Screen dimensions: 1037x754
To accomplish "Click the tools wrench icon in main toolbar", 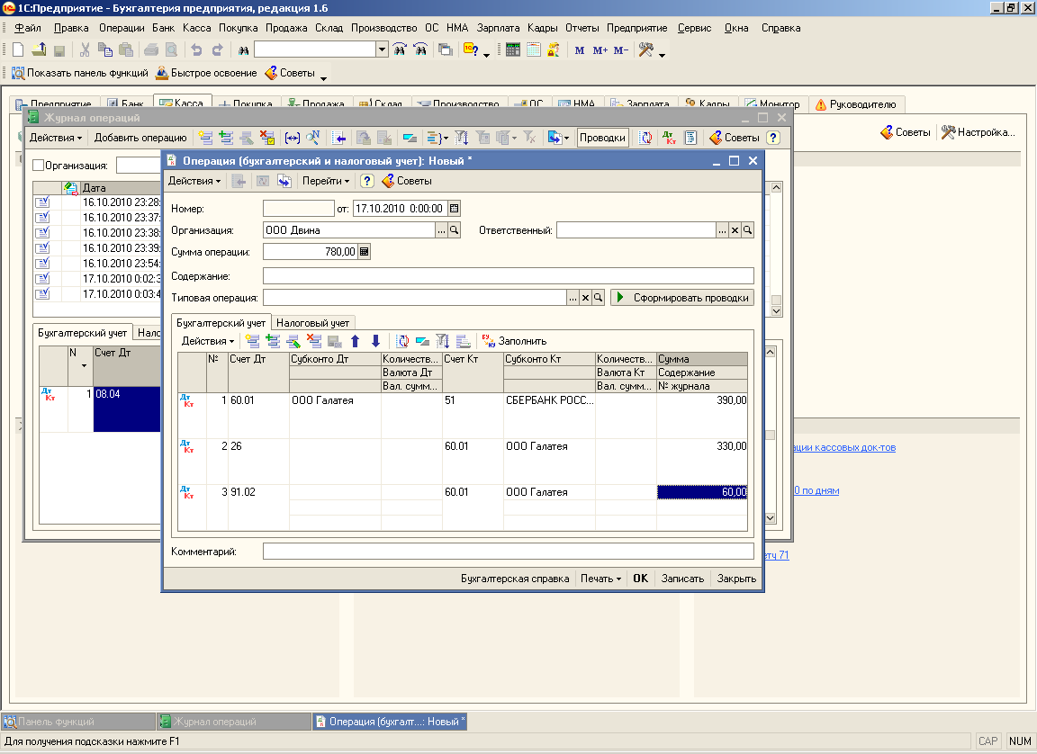I will click(x=646, y=49).
